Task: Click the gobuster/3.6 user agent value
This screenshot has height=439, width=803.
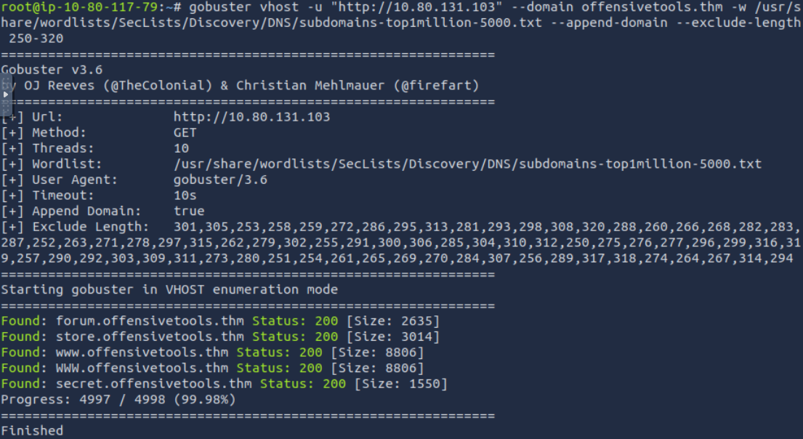Action: [x=220, y=180]
